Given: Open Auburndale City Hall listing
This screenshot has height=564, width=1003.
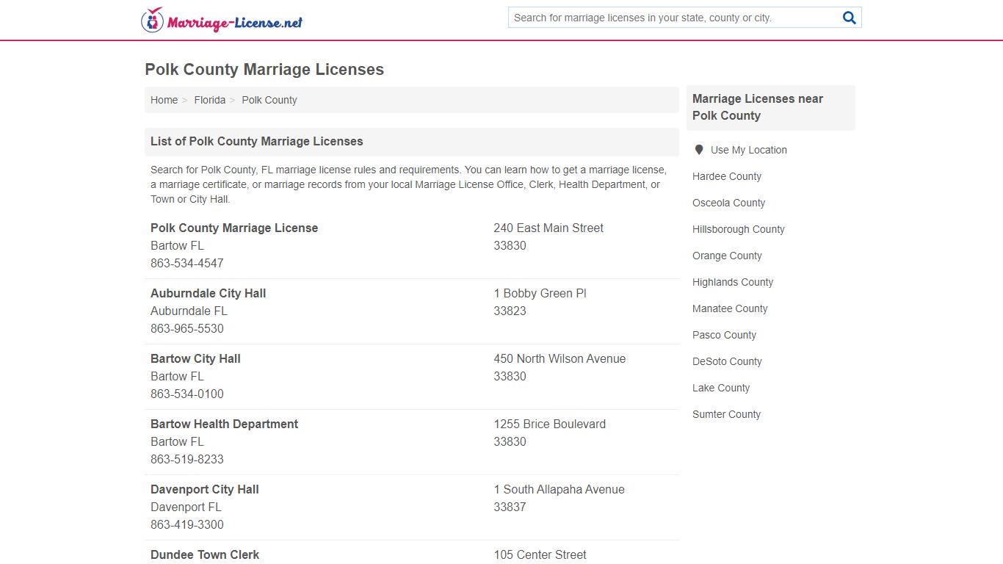Looking at the screenshot, I should pos(208,293).
